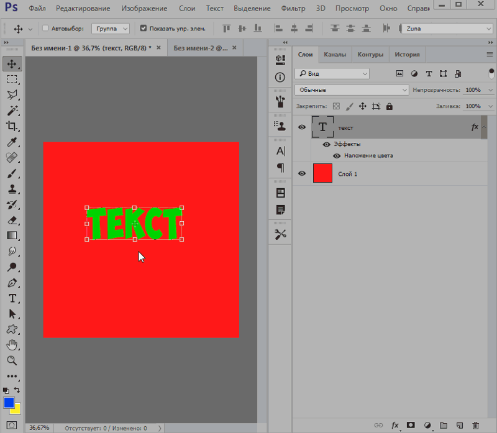Select the Rectangular Marquee tool
Viewport: 497px width, 433px height.
click(12, 80)
